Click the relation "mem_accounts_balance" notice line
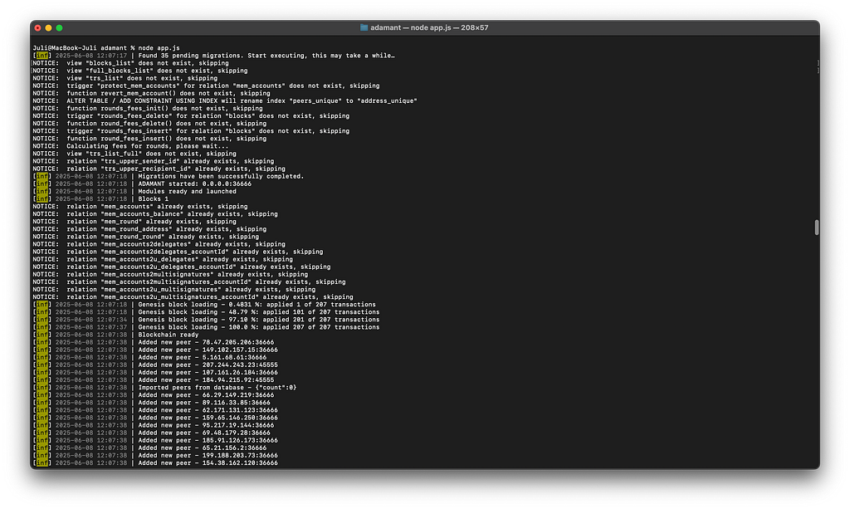Image resolution: width=850 pixels, height=509 pixels. coord(155,214)
